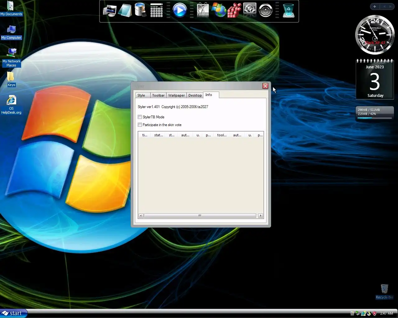Screen dimensions: 398x318
Task: Click the 'tool...' column header
Action: coord(222,135)
